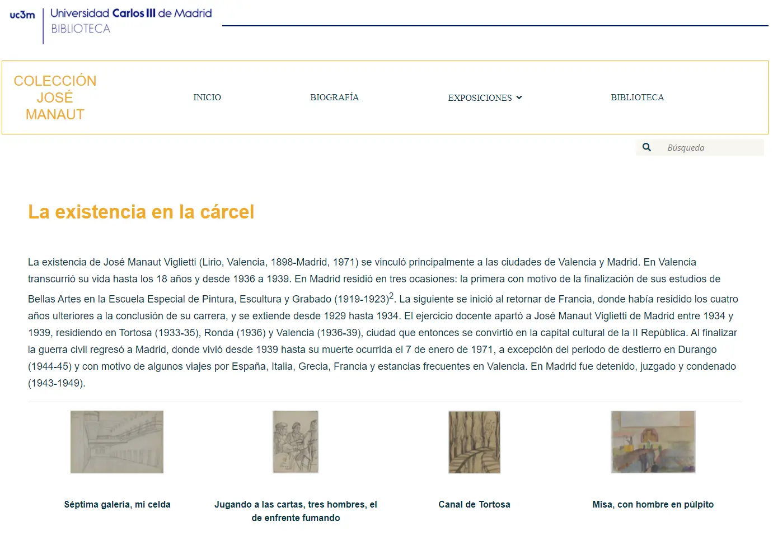Open the Canal de Tortosa thumbnail
This screenshot has height=535, width=773.
coord(474,442)
